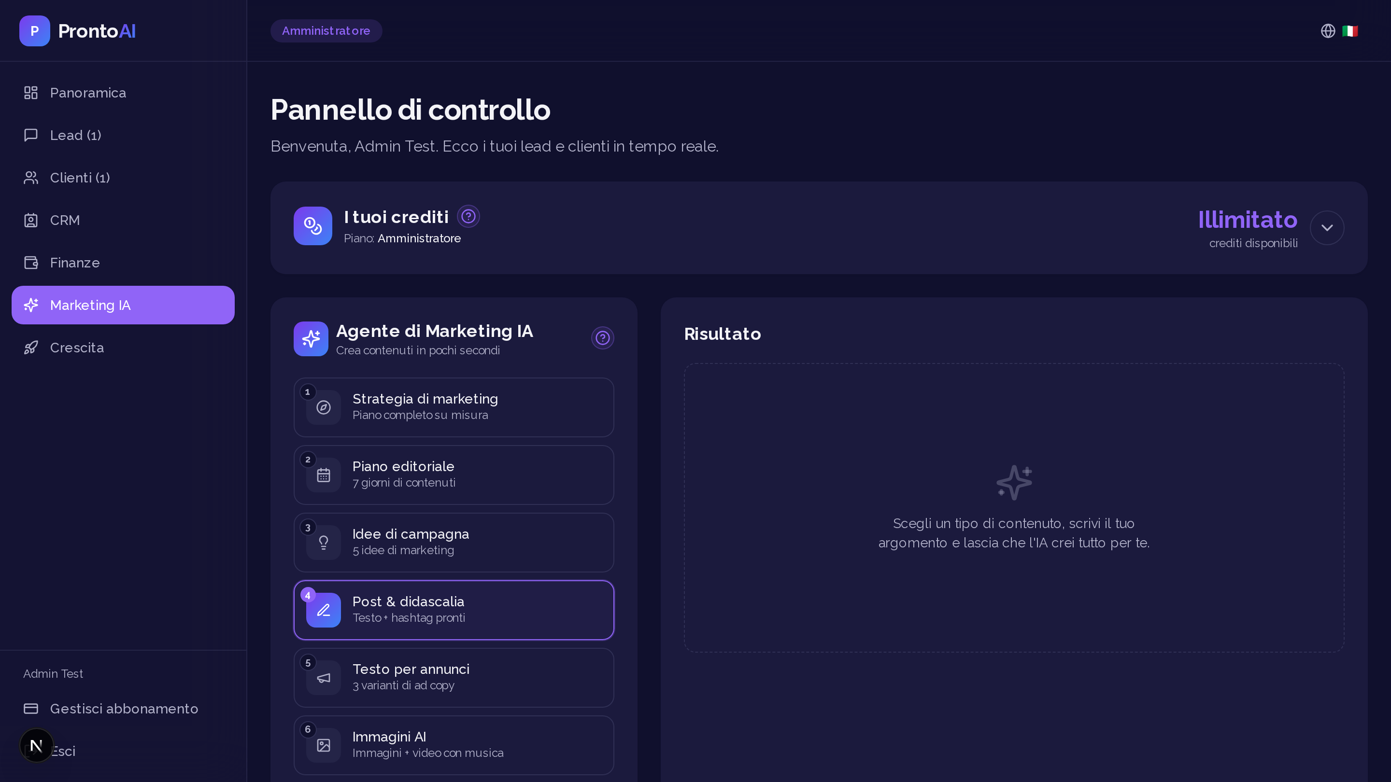The image size is (1391, 782).
Task: Open Marketing Agent help question icon
Action: (x=603, y=338)
